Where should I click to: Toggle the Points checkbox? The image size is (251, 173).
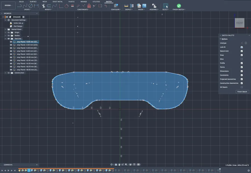242,67
